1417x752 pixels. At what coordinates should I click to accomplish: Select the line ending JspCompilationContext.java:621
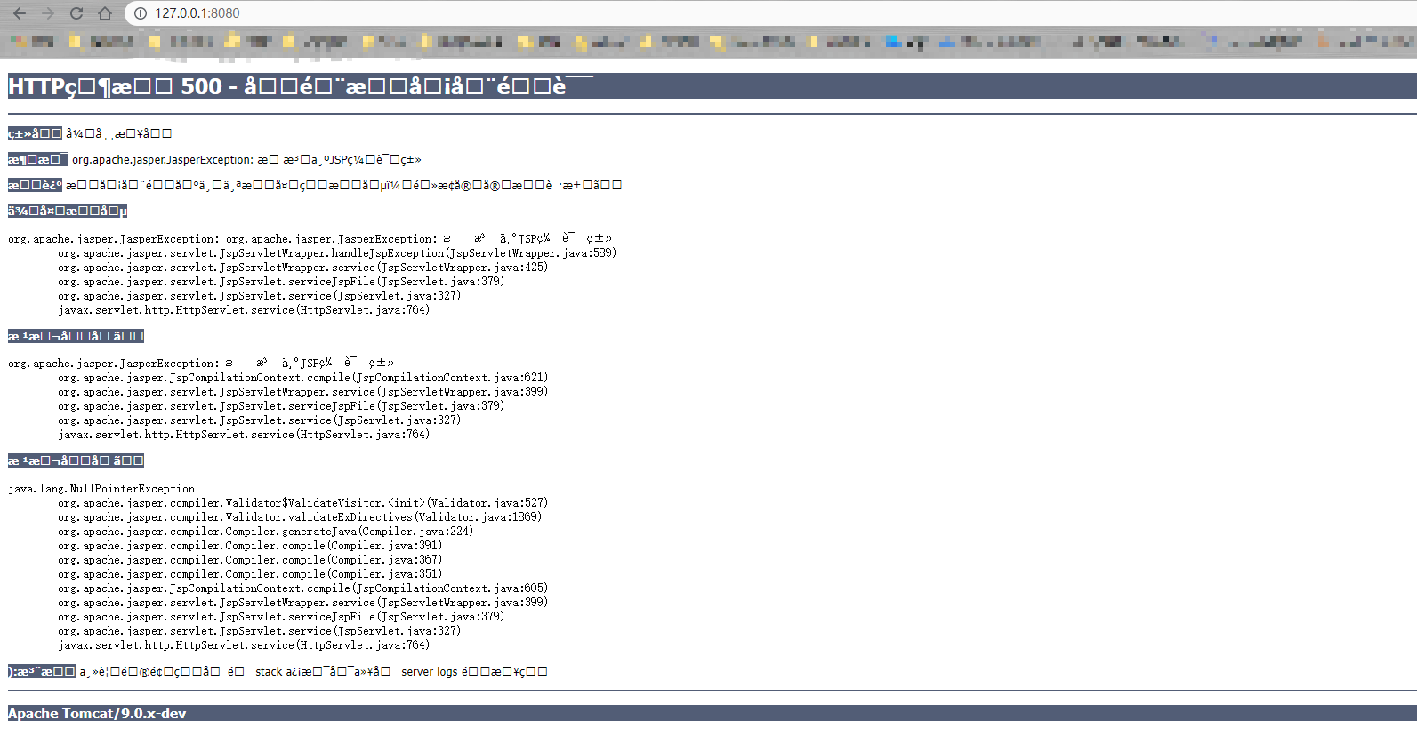coord(302,378)
